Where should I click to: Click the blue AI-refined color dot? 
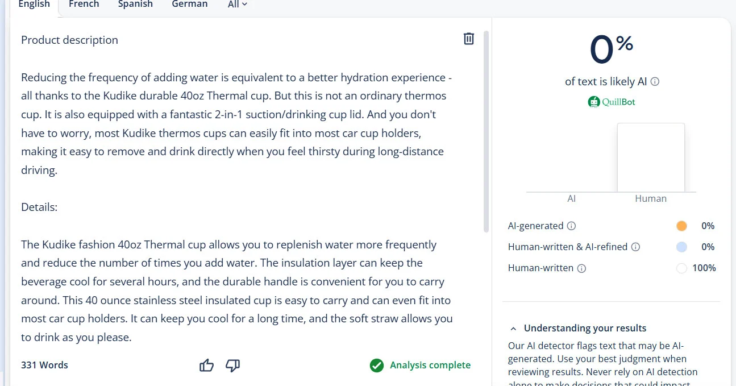tap(681, 247)
